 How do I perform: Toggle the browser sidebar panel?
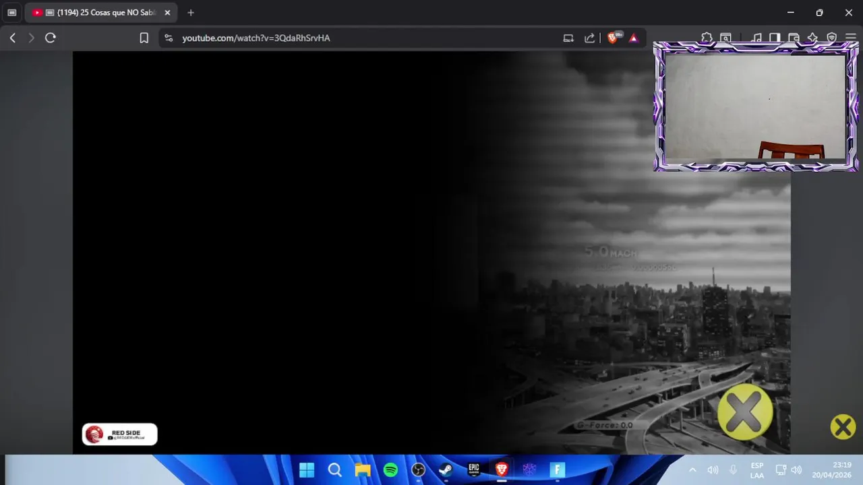[x=775, y=38]
